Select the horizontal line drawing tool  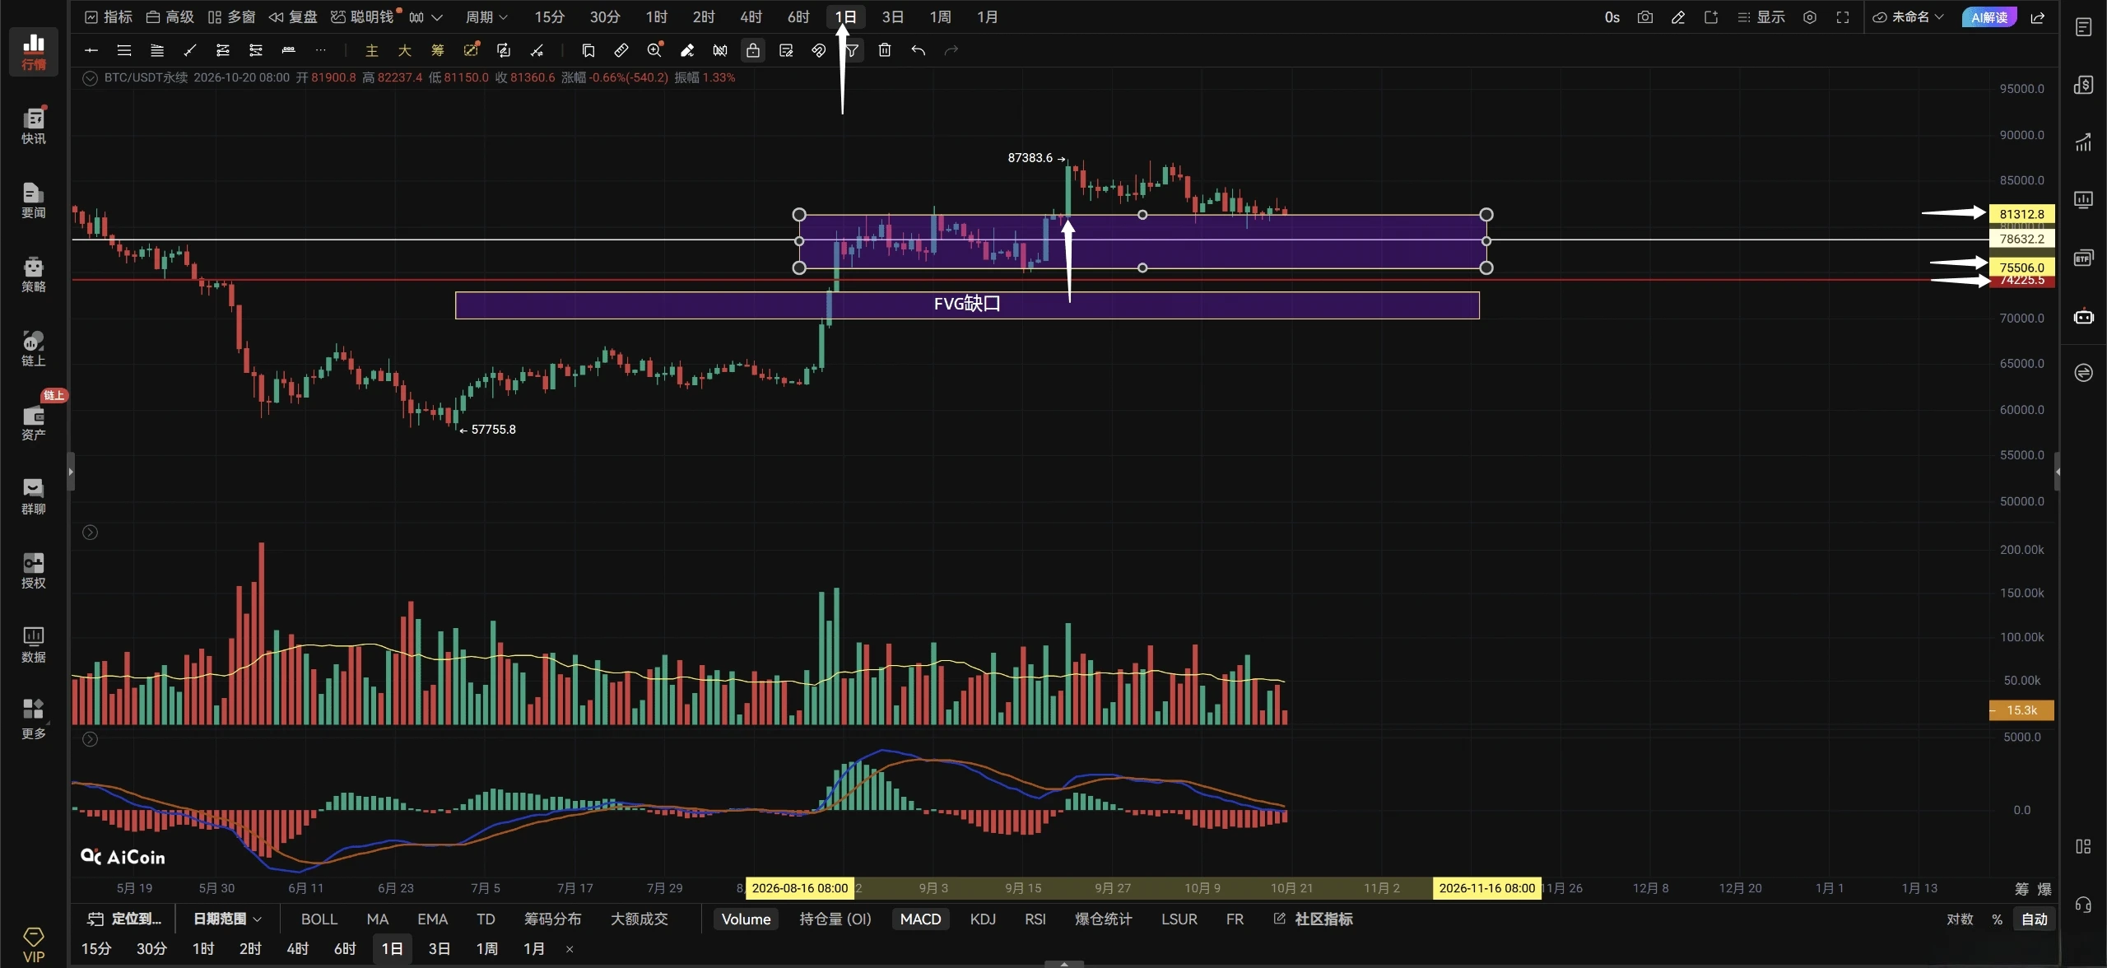coord(91,50)
